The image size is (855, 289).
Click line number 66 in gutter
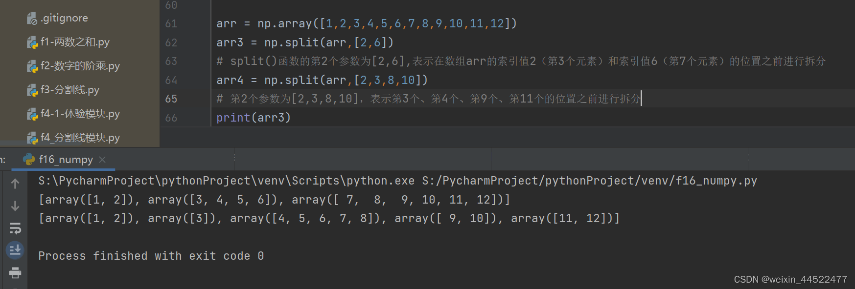(171, 118)
